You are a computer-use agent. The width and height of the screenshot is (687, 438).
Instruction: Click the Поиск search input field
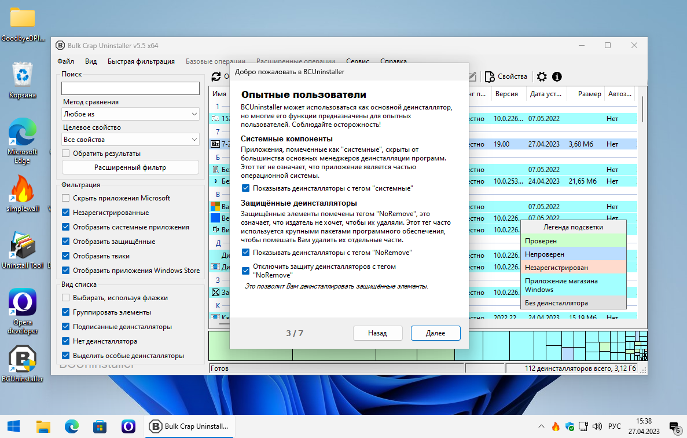(x=130, y=88)
